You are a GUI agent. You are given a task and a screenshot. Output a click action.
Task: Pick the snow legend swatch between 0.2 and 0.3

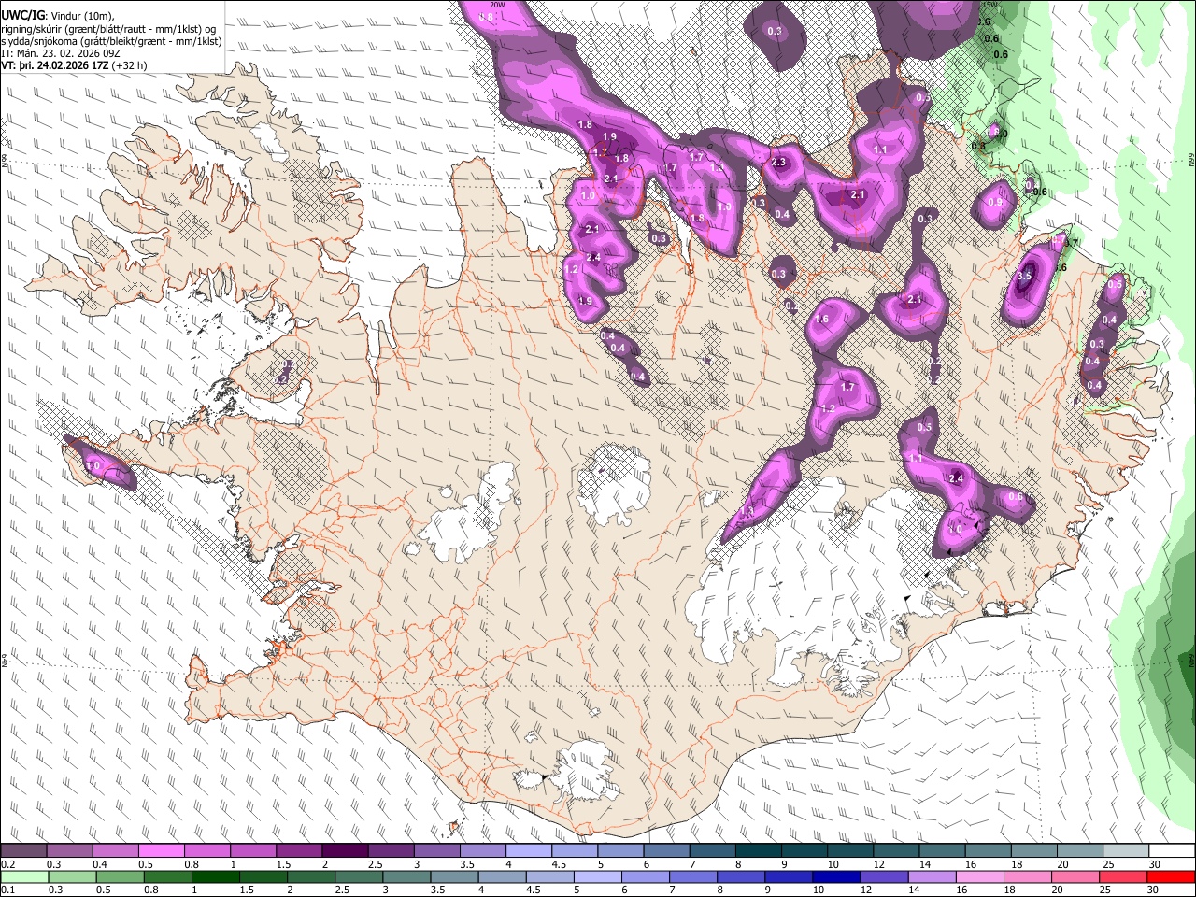tap(23, 850)
